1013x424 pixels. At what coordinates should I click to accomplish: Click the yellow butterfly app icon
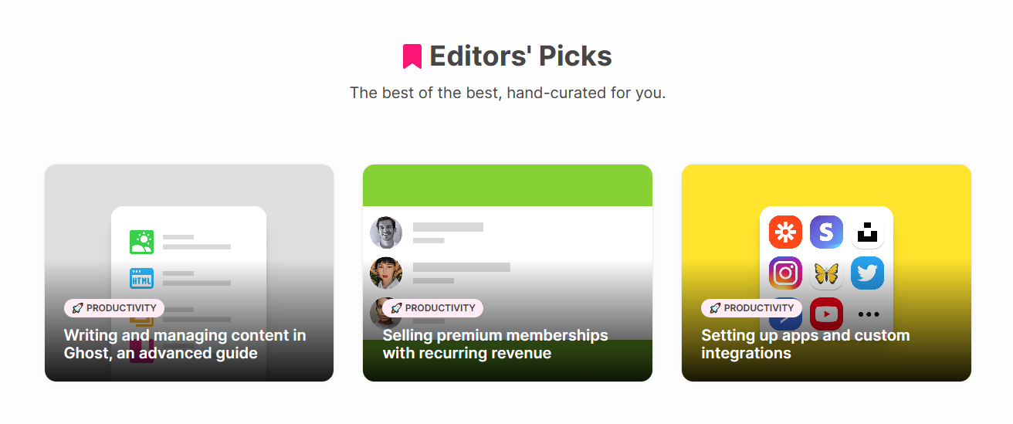(x=826, y=273)
